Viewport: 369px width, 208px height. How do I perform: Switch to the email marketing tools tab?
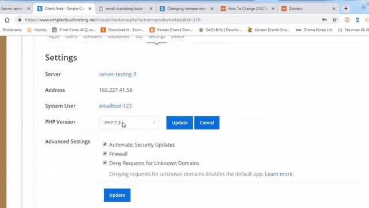[125, 9]
